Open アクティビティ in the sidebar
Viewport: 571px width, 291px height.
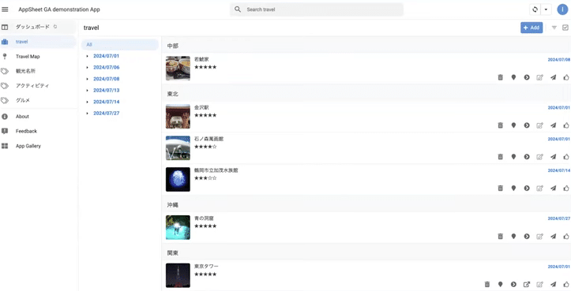point(38,86)
